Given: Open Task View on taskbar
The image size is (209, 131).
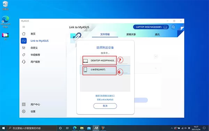Looking at the screenshot, I should (67, 128).
